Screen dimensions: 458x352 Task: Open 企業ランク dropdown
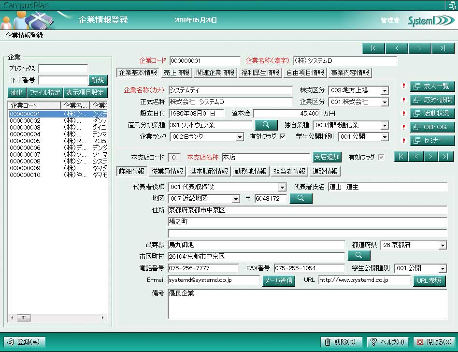click(x=240, y=137)
